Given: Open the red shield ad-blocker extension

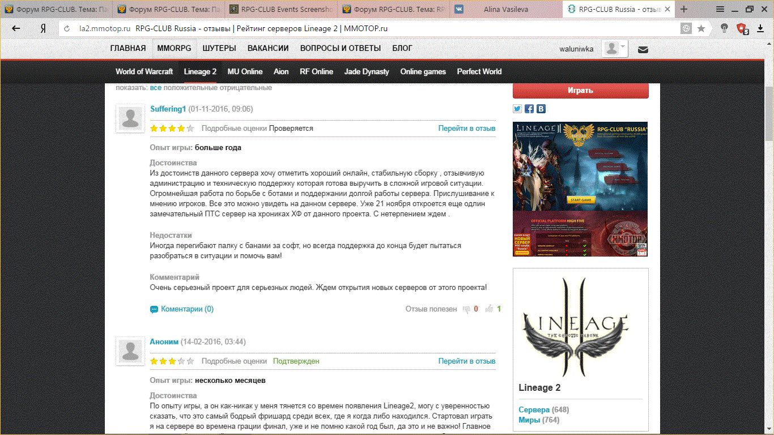Looking at the screenshot, I should pyautogui.click(x=742, y=29).
